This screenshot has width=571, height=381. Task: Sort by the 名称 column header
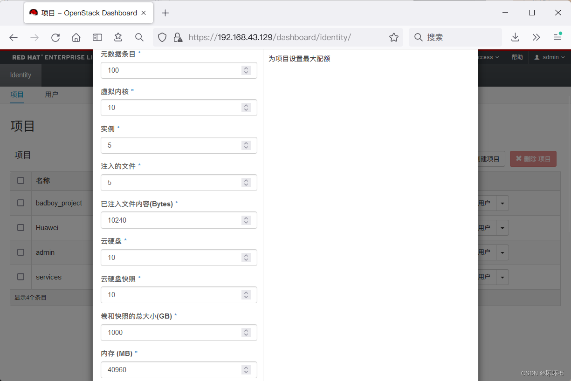(x=43, y=181)
